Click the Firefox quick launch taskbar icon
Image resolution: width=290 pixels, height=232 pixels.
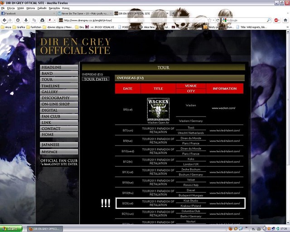click(x=230, y=229)
